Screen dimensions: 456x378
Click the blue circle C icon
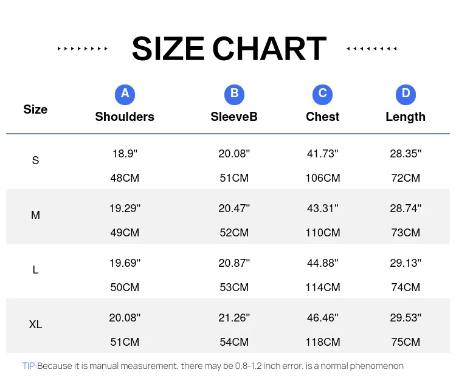(x=322, y=94)
